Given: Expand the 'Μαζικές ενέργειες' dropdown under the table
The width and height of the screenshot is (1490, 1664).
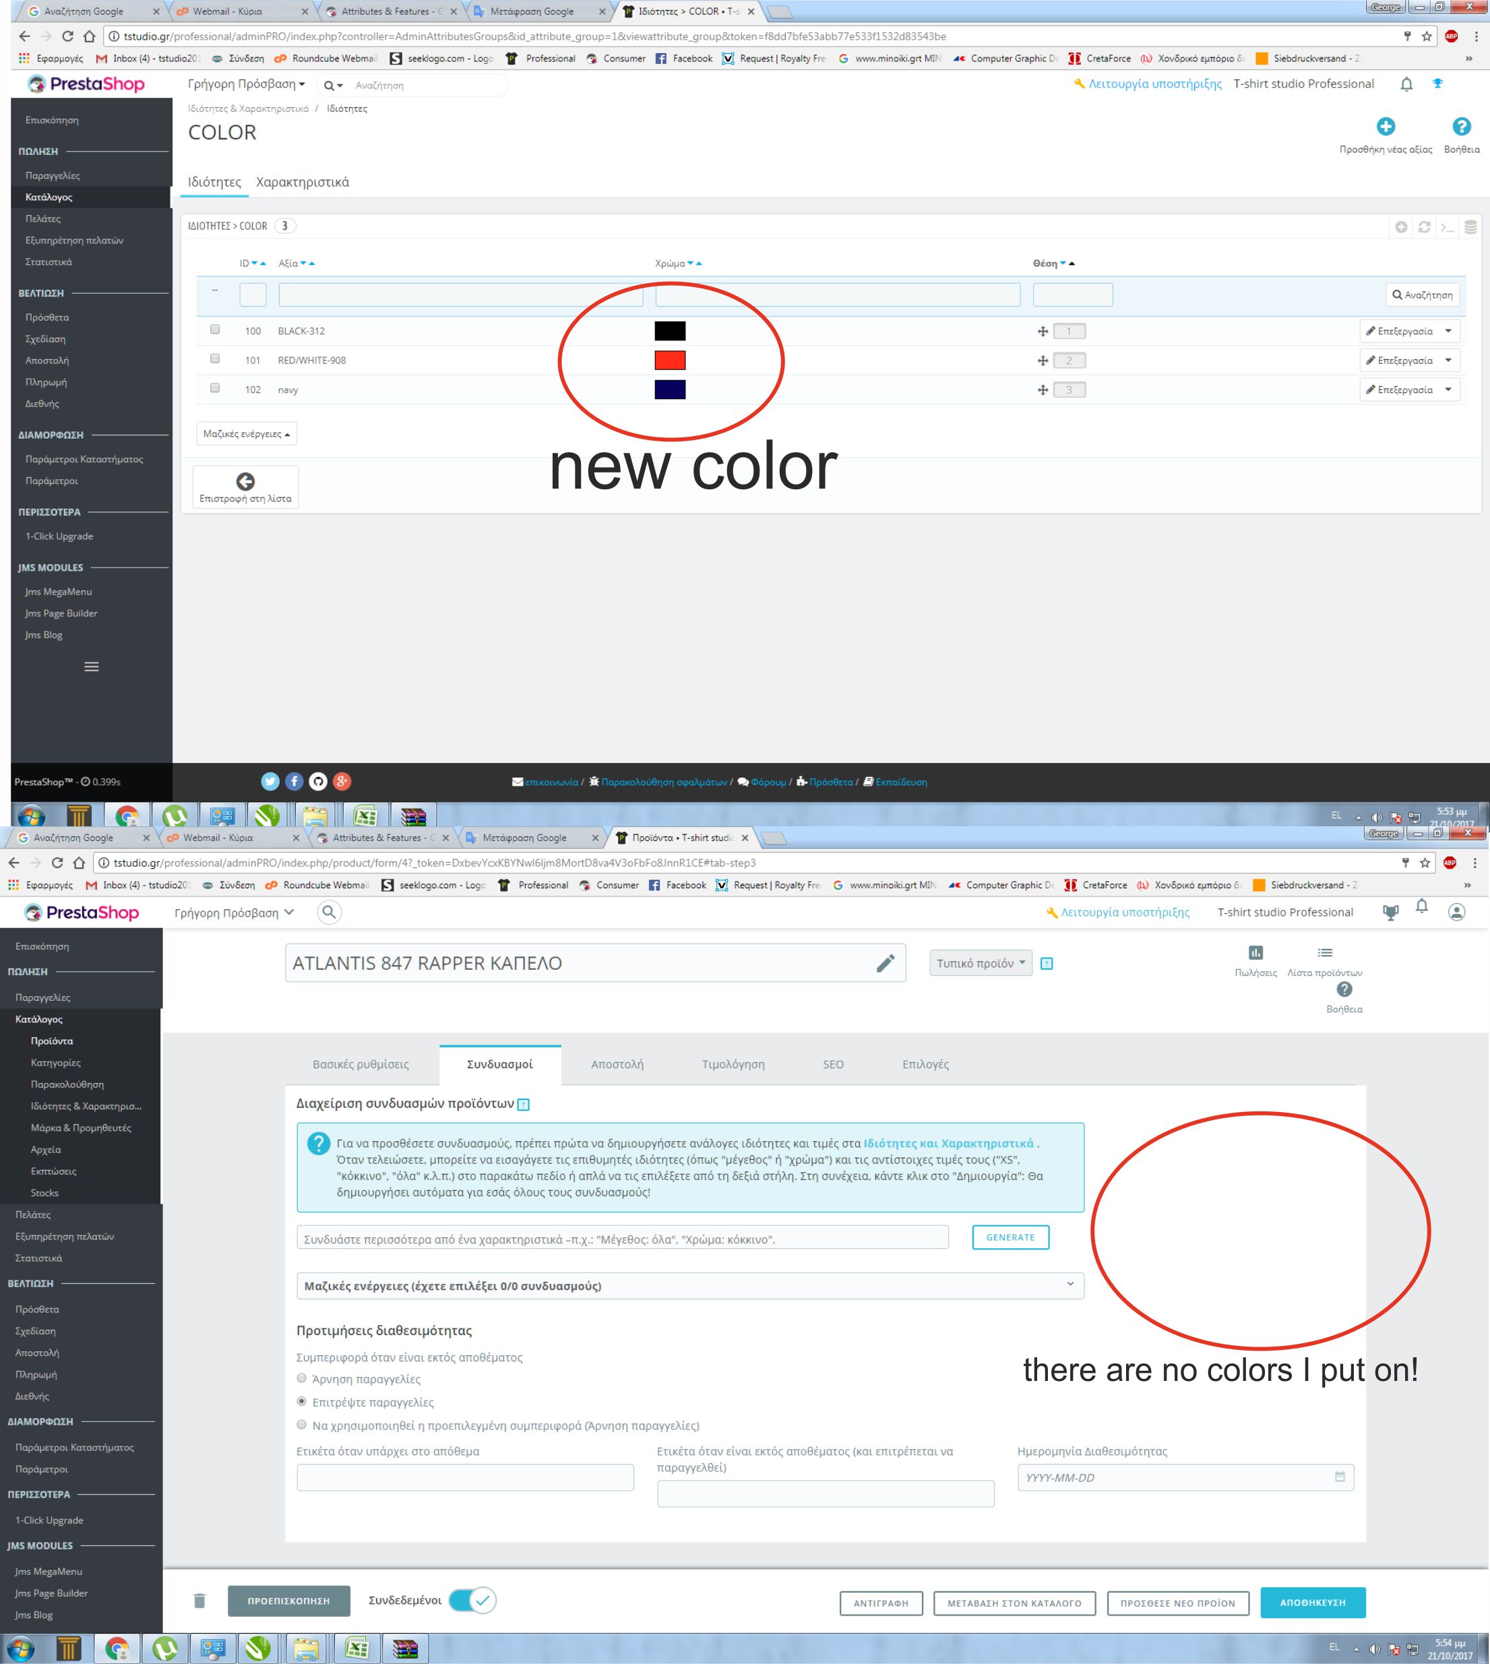Looking at the screenshot, I should click(x=247, y=434).
